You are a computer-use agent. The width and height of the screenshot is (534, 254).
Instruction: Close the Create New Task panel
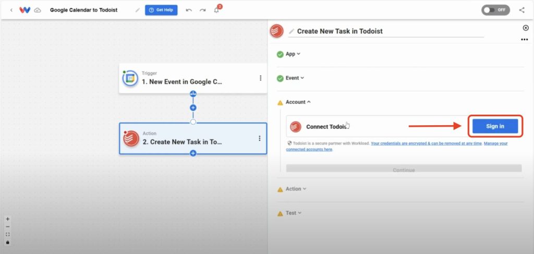pos(526,28)
